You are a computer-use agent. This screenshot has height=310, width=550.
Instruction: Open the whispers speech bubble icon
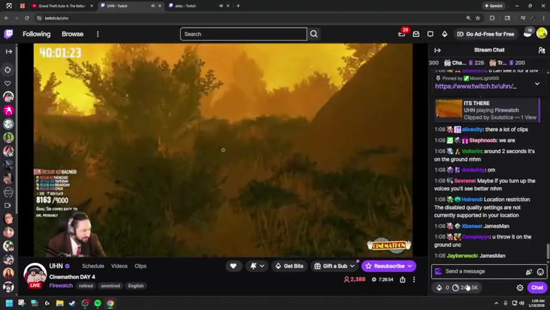(x=430, y=34)
